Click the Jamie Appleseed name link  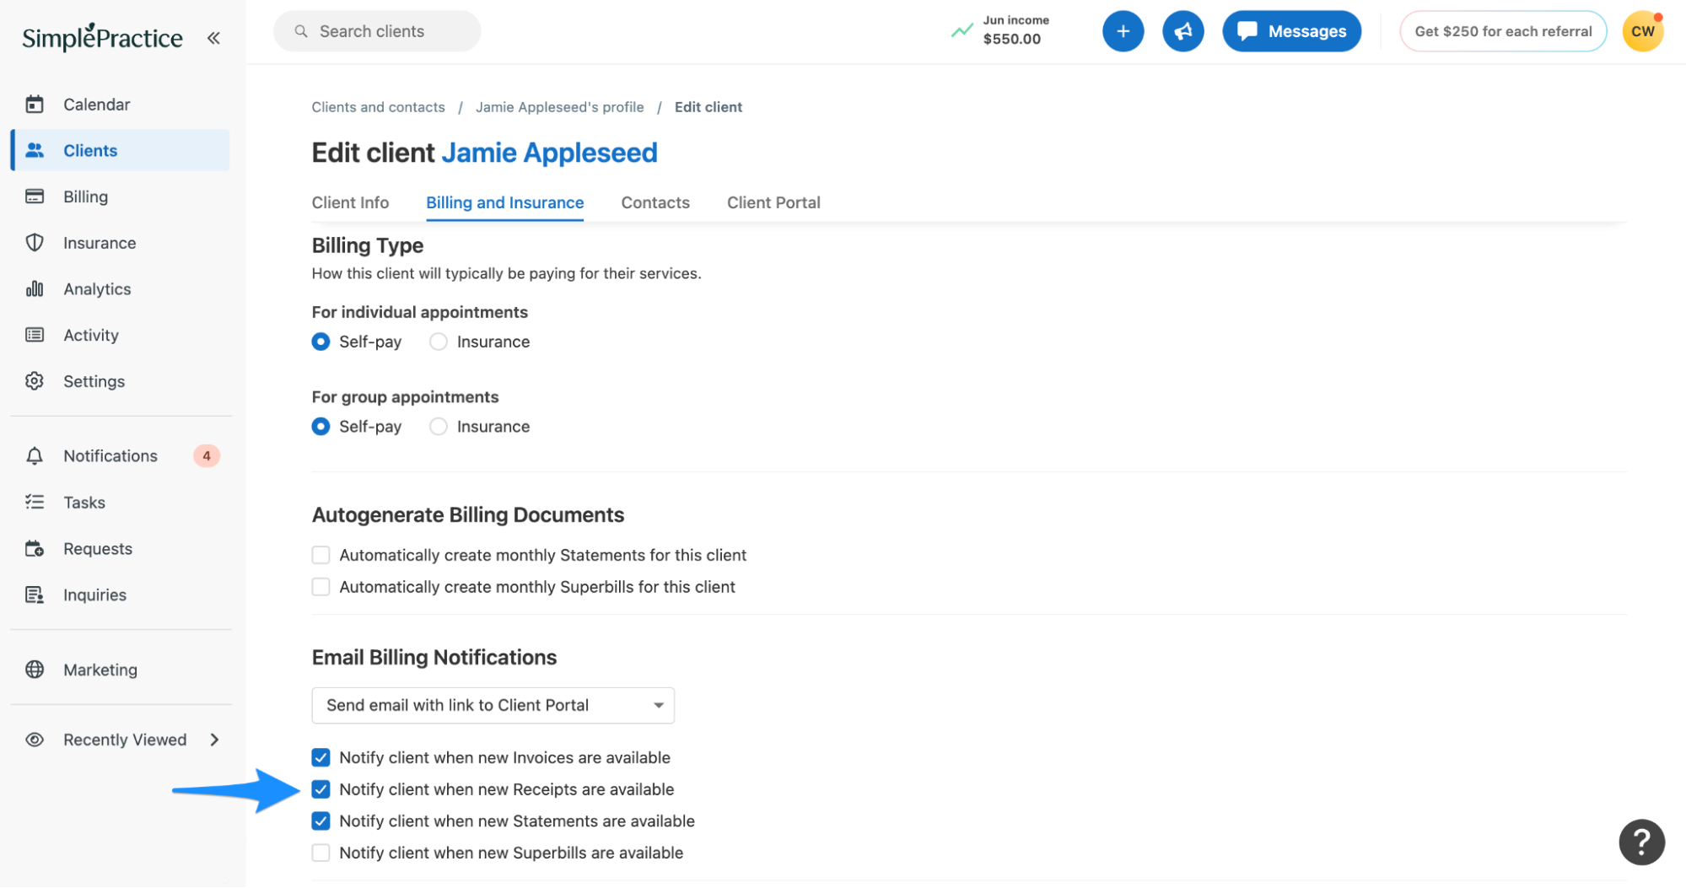click(549, 153)
